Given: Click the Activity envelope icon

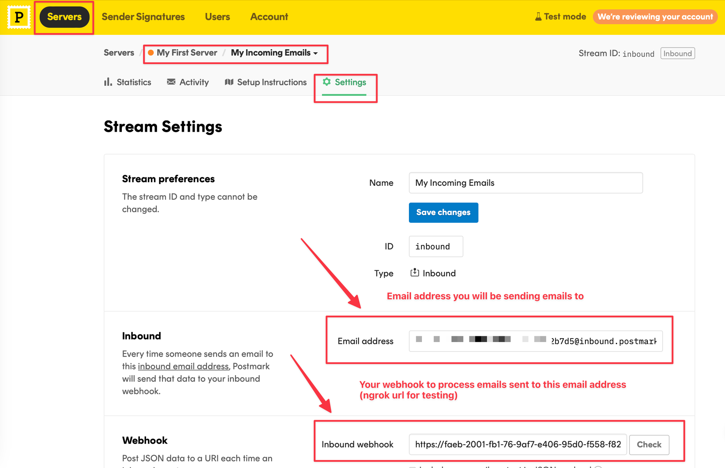Looking at the screenshot, I should pyautogui.click(x=171, y=82).
